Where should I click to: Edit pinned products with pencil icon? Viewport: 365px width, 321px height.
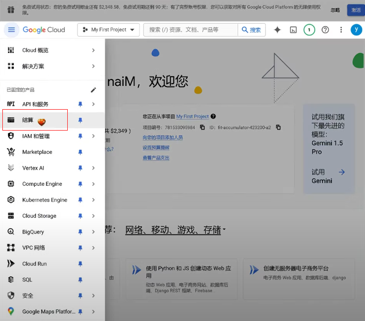pos(93,90)
